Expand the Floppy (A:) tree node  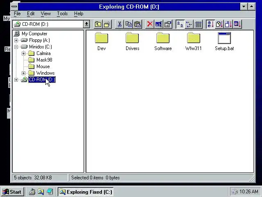16,40
